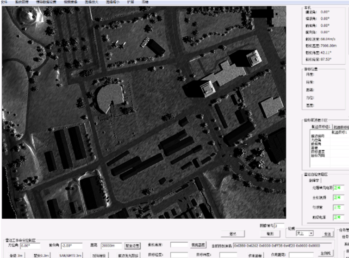Select the SAR/GMTI 3m mode button

click(x=69, y=255)
